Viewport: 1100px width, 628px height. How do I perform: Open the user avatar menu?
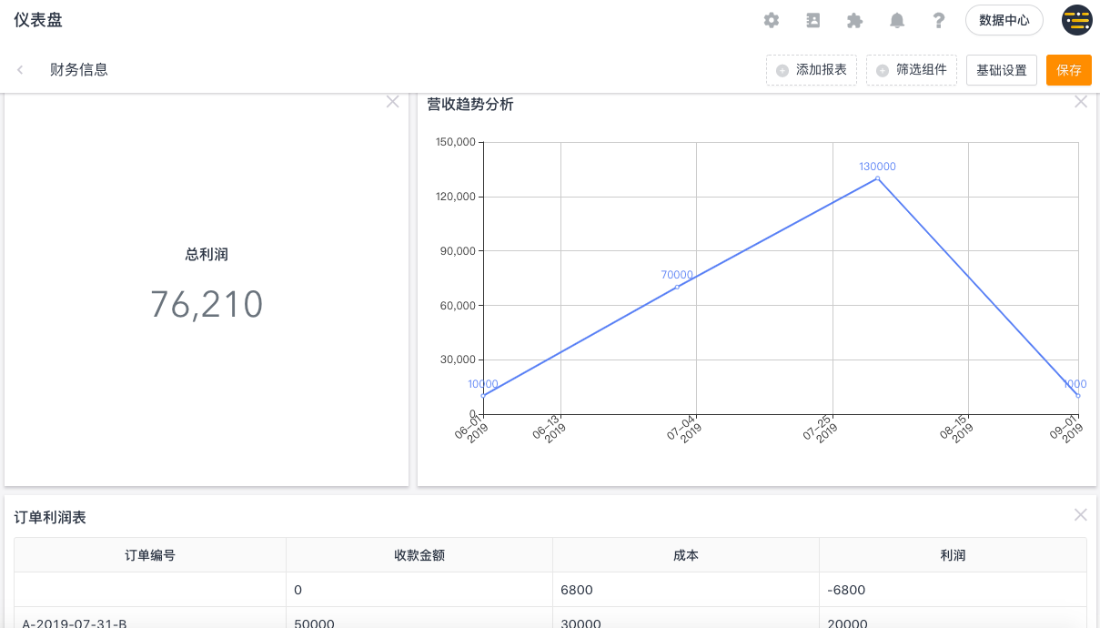pos(1076,20)
